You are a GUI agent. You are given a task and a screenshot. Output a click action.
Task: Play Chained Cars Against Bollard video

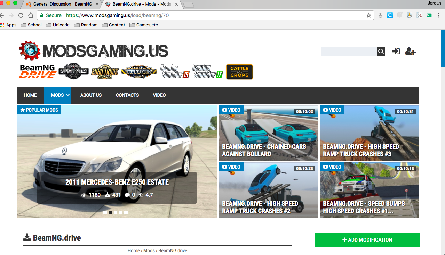click(269, 133)
